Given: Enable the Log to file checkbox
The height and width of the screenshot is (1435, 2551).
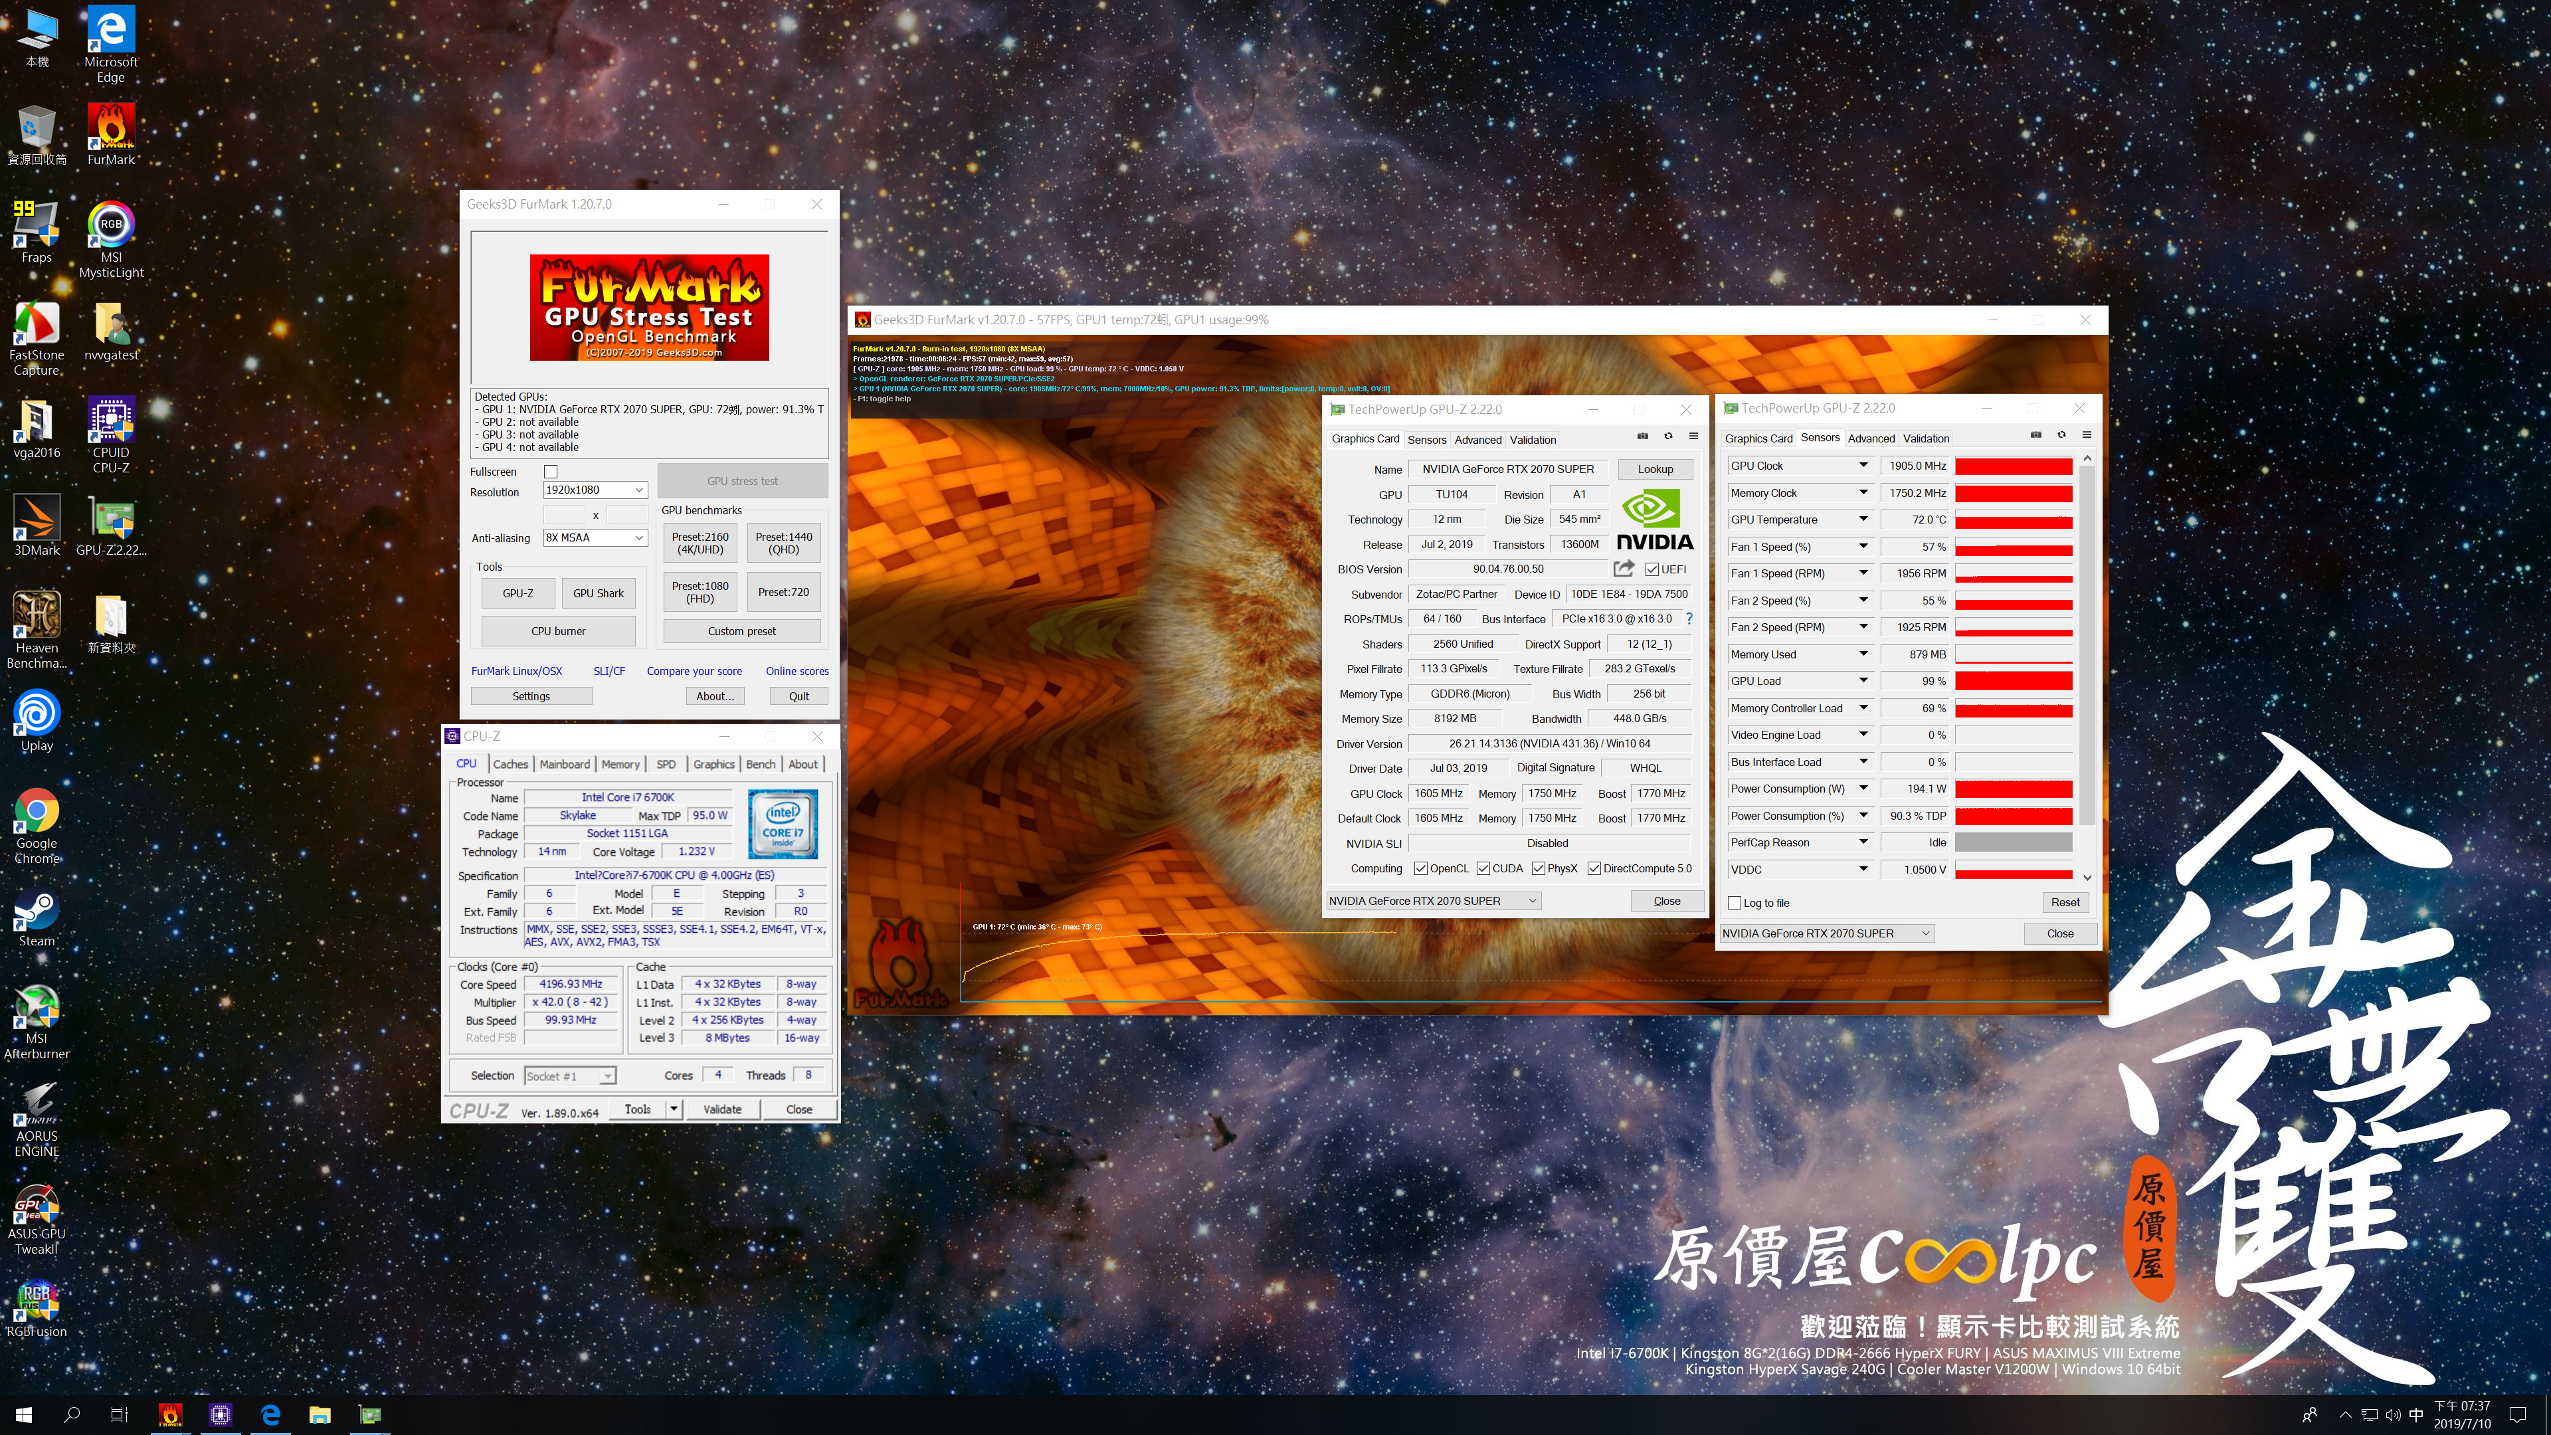Looking at the screenshot, I should click(x=1734, y=902).
